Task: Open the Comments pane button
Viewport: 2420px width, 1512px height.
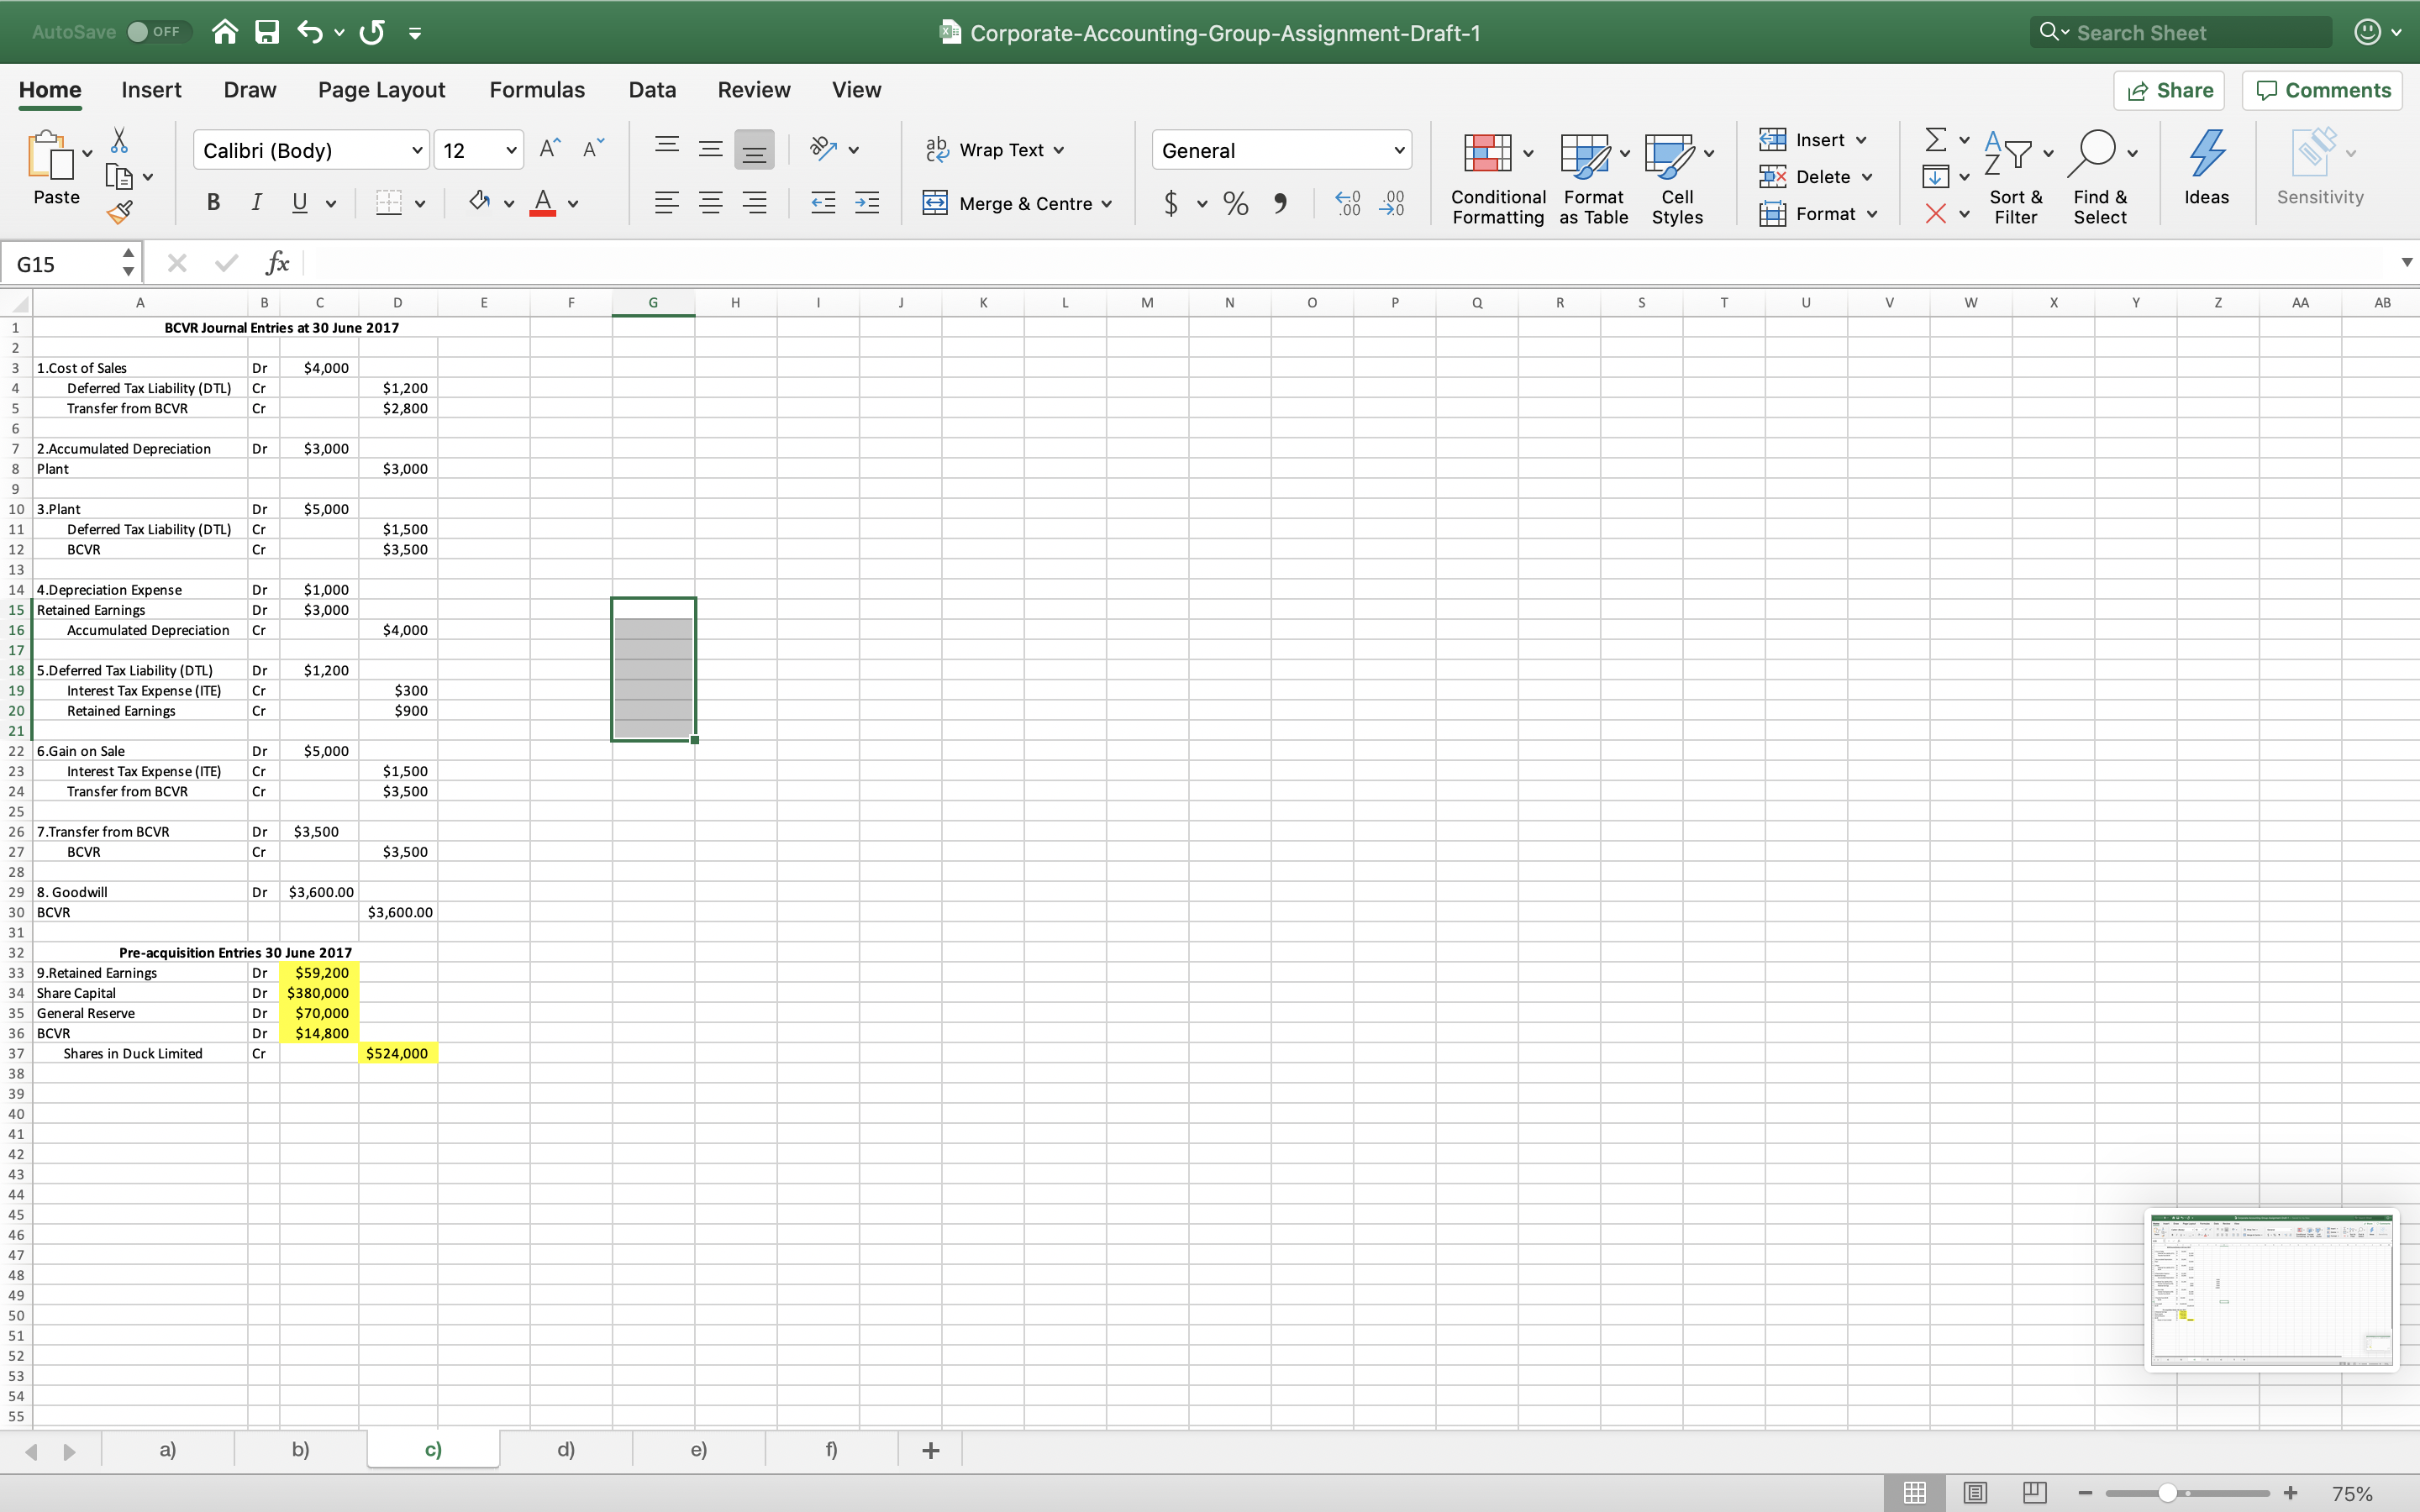Action: point(2322,90)
